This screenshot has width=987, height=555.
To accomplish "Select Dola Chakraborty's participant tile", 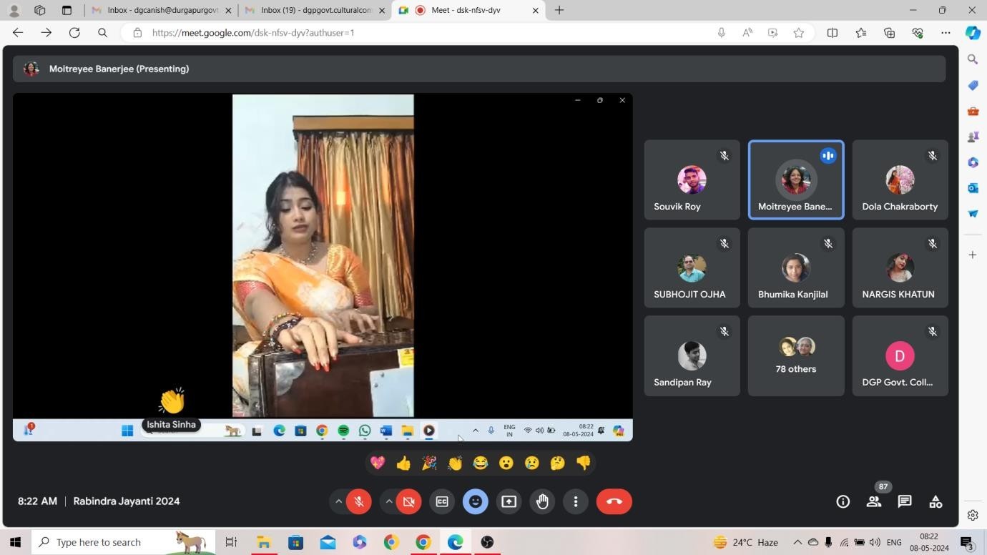I will coord(899,180).
